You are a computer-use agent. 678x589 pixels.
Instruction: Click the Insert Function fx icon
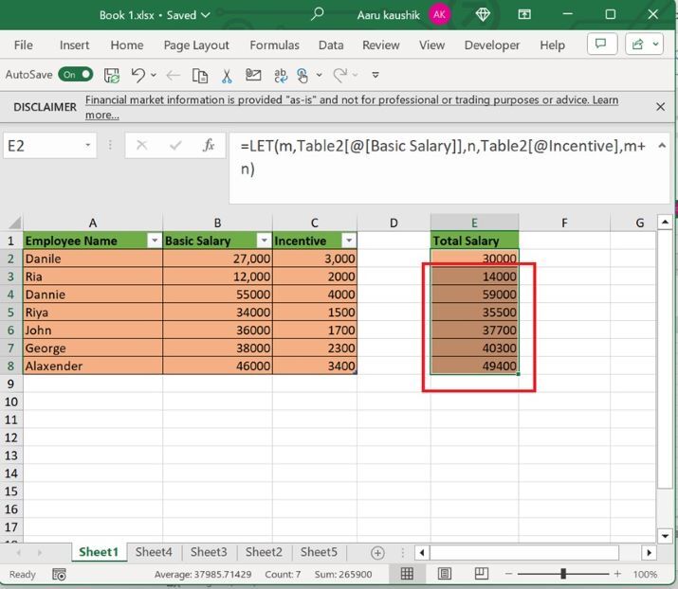tap(208, 146)
